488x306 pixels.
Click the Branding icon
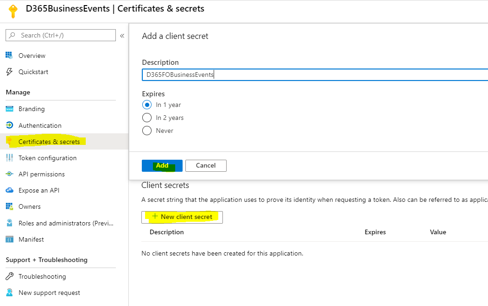click(9, 109)
